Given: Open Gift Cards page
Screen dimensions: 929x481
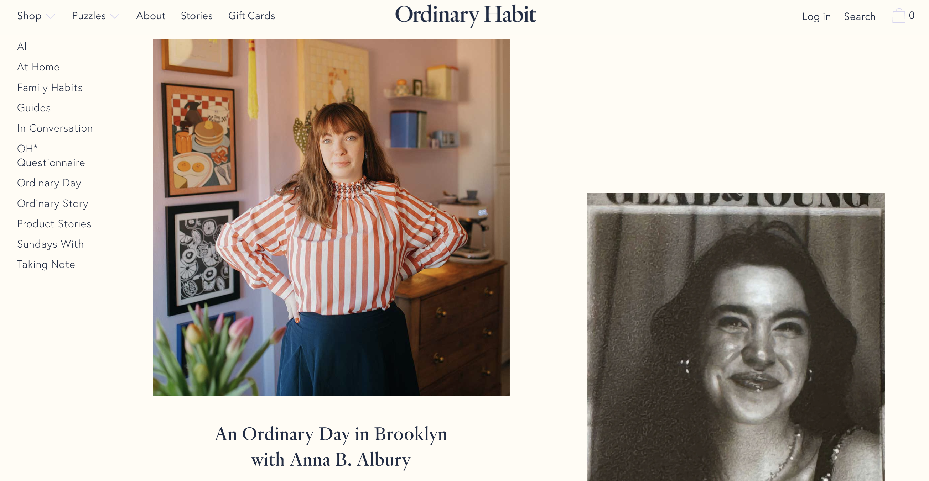Looking at the screenshot, I should pos(251,16).
